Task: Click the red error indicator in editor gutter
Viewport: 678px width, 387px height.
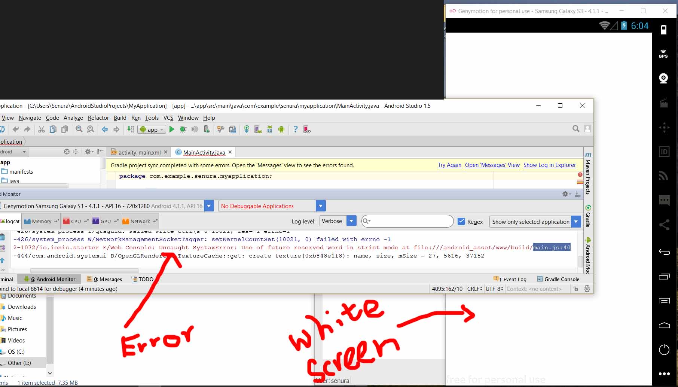Action: (x=580, y=175)
